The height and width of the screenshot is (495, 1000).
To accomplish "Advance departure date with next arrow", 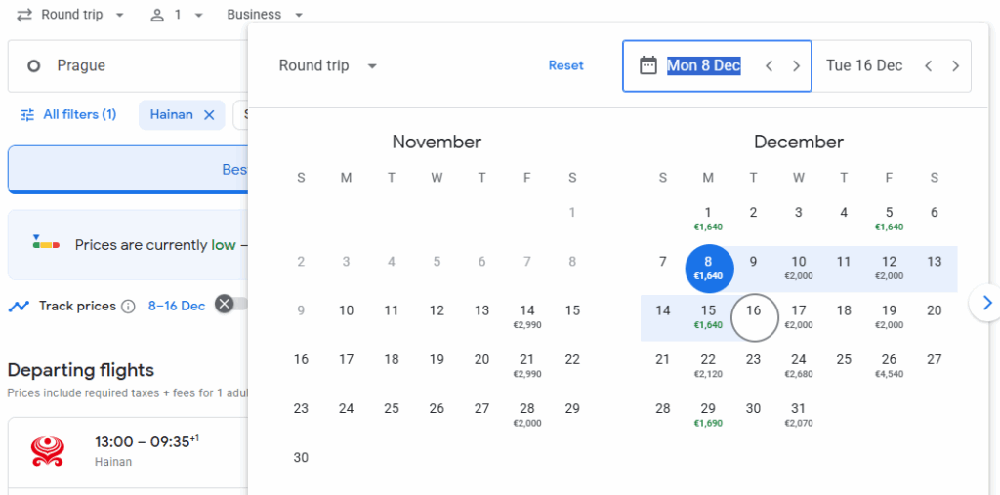I will (797, 66).
